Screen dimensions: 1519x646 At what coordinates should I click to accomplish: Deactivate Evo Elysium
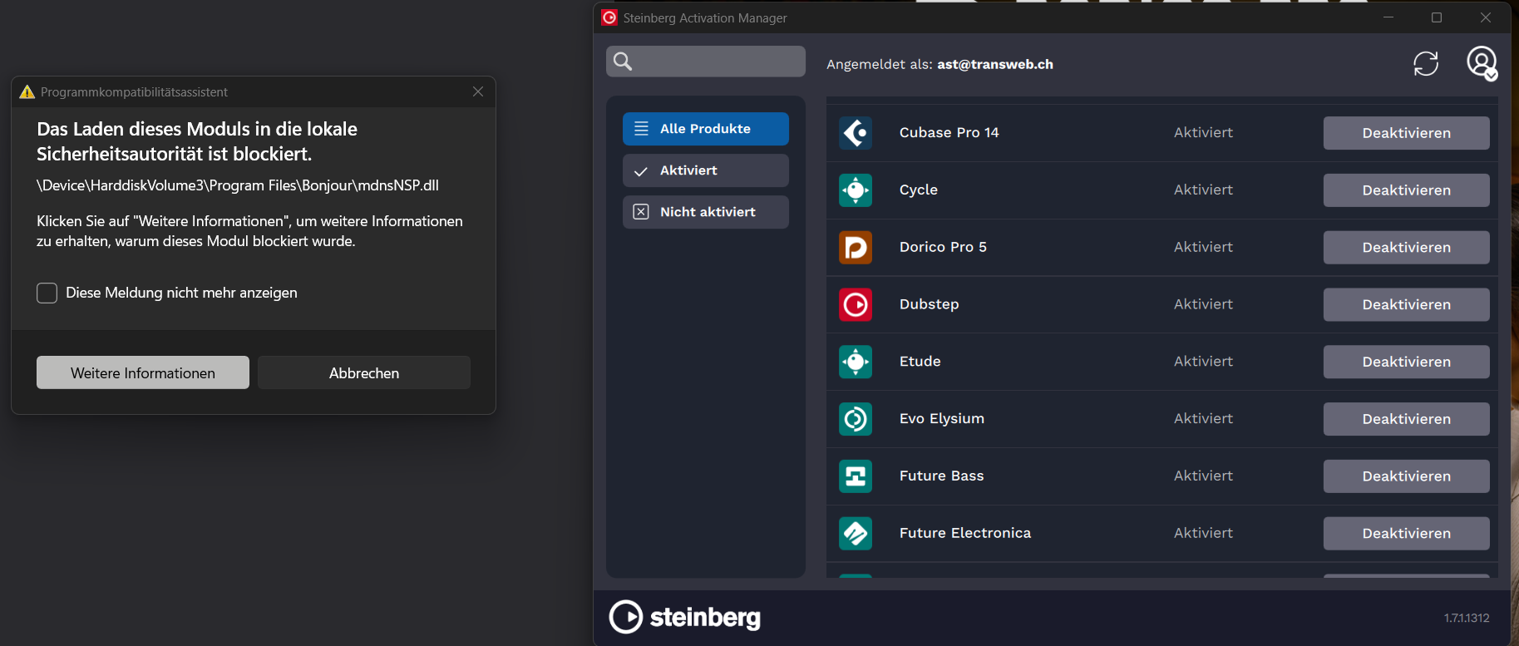coord(1407,419)
